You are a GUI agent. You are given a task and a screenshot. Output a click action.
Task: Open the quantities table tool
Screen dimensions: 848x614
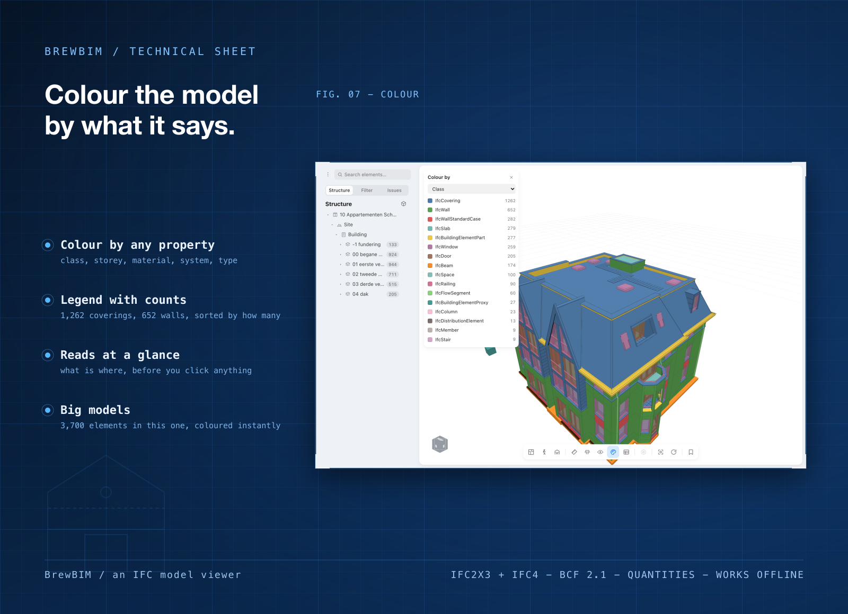pos(626,452)
